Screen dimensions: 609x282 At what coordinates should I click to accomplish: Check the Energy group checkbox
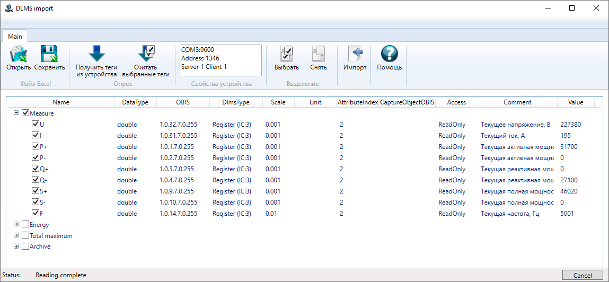(25, 224)
